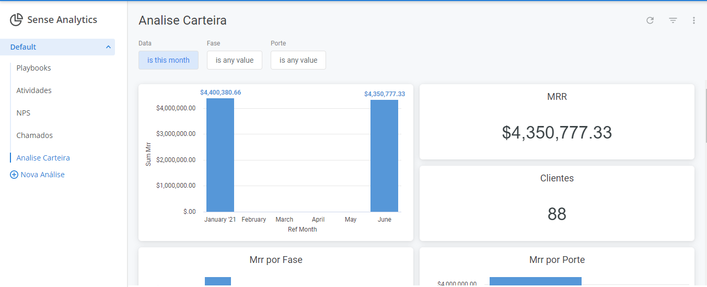
Task: Click the Analise Carteira page title
Action: click(182, 20)
